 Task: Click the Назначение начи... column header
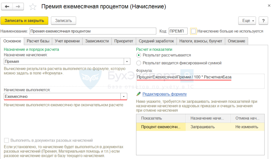pos(208,118)
